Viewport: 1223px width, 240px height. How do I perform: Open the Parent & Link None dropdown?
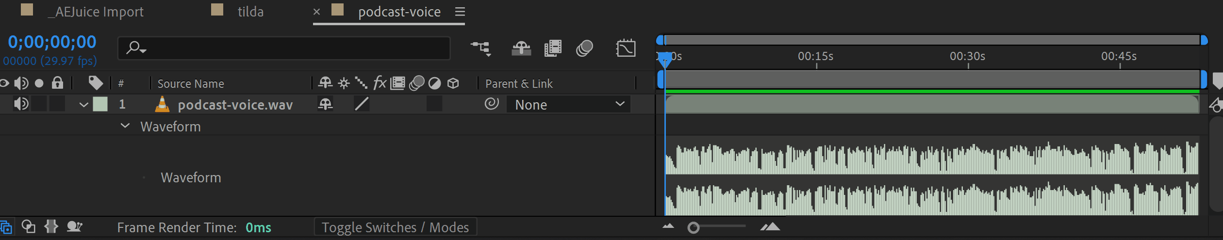click(x=568, y=104)
